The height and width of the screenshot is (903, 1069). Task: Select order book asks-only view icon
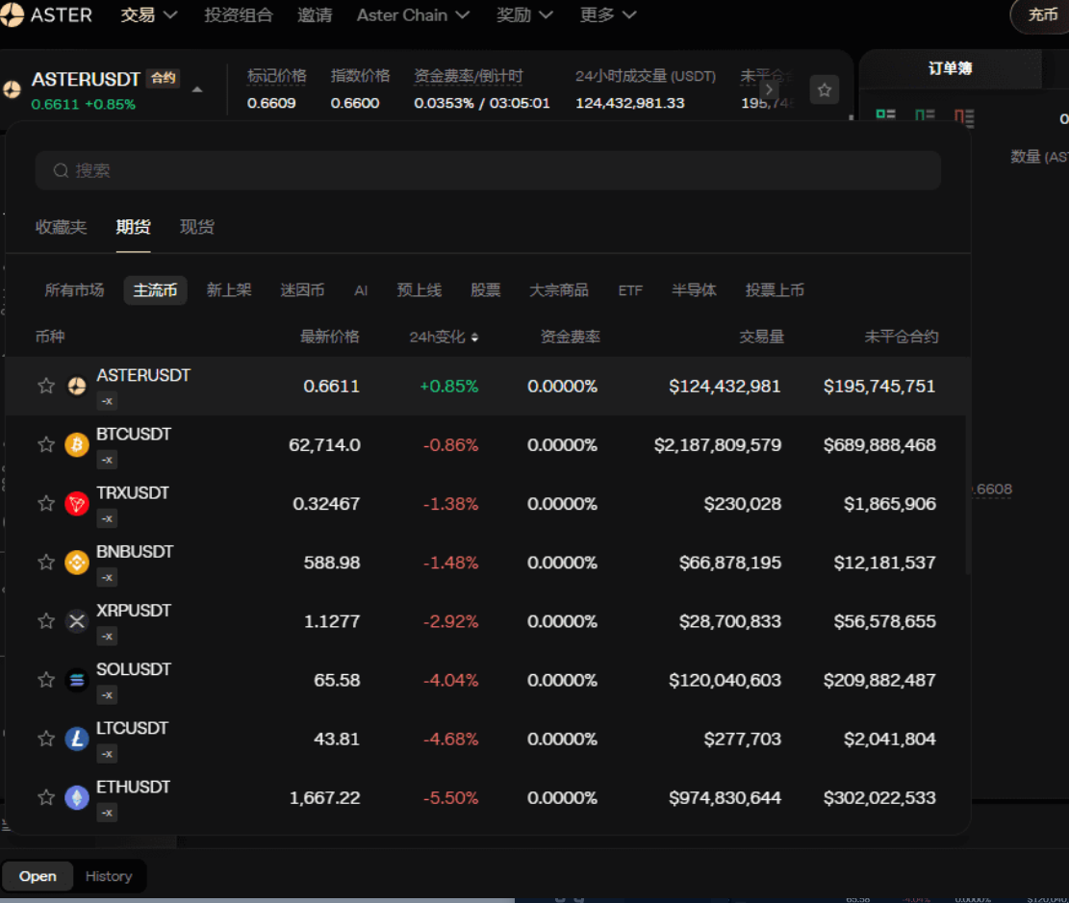click(965, 116)
